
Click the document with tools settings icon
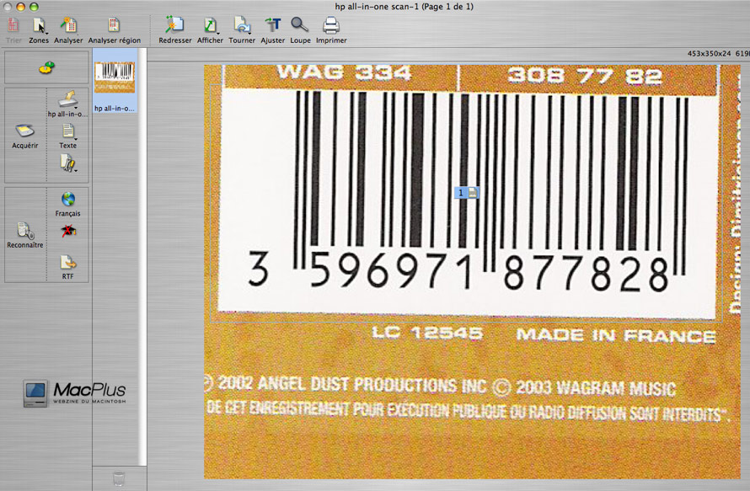67,163
